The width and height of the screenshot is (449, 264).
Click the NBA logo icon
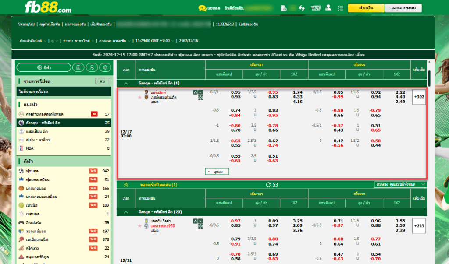pyautogui.click(x=21, y=148)
